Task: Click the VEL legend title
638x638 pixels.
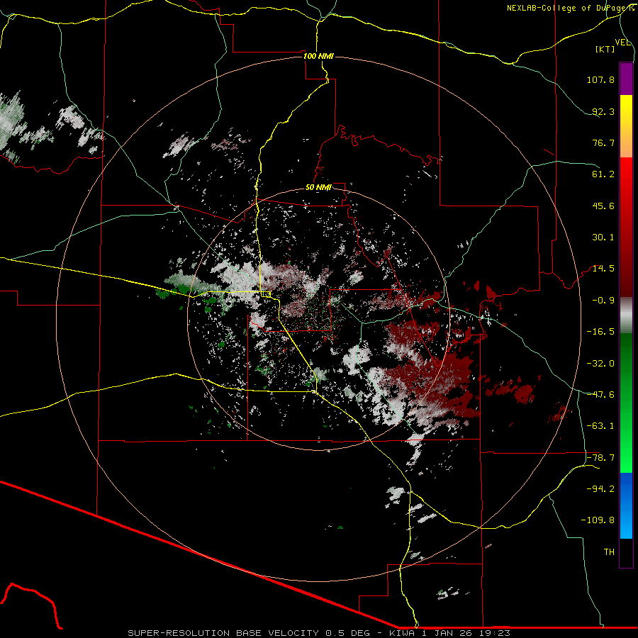Action: pos(622,43)
